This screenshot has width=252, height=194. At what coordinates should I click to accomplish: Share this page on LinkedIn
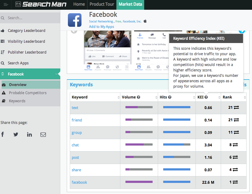point(29,134)
